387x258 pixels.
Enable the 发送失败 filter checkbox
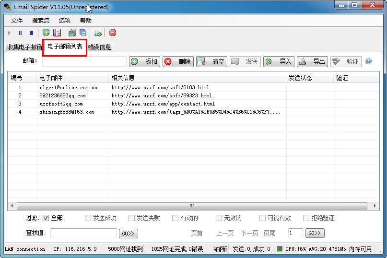[x=131, y=218]
